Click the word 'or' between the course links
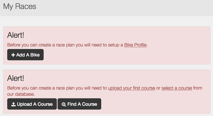This screenshot has width=213, height=116. tap(158, 88)
